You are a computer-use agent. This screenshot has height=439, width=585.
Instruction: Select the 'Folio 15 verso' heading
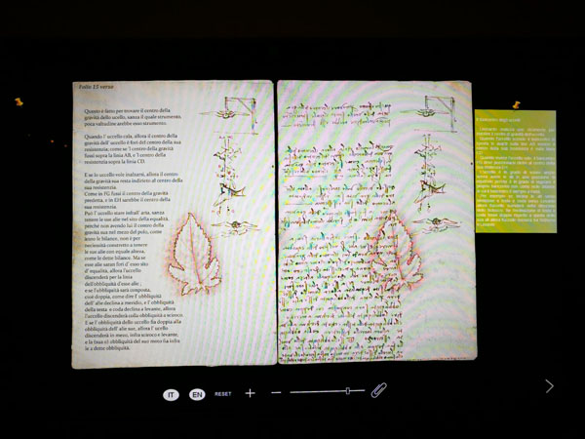click(96, 87)
